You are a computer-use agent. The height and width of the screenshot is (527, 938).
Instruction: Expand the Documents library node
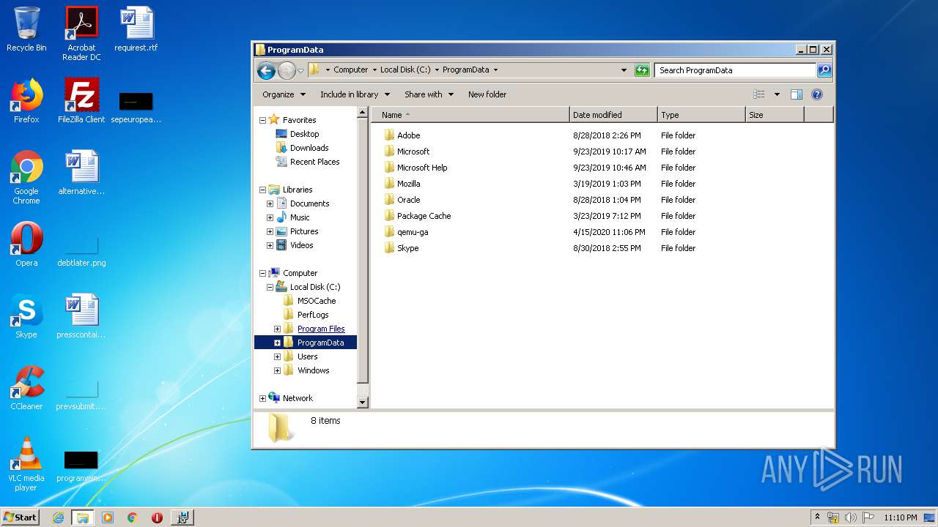coord(270,203)
